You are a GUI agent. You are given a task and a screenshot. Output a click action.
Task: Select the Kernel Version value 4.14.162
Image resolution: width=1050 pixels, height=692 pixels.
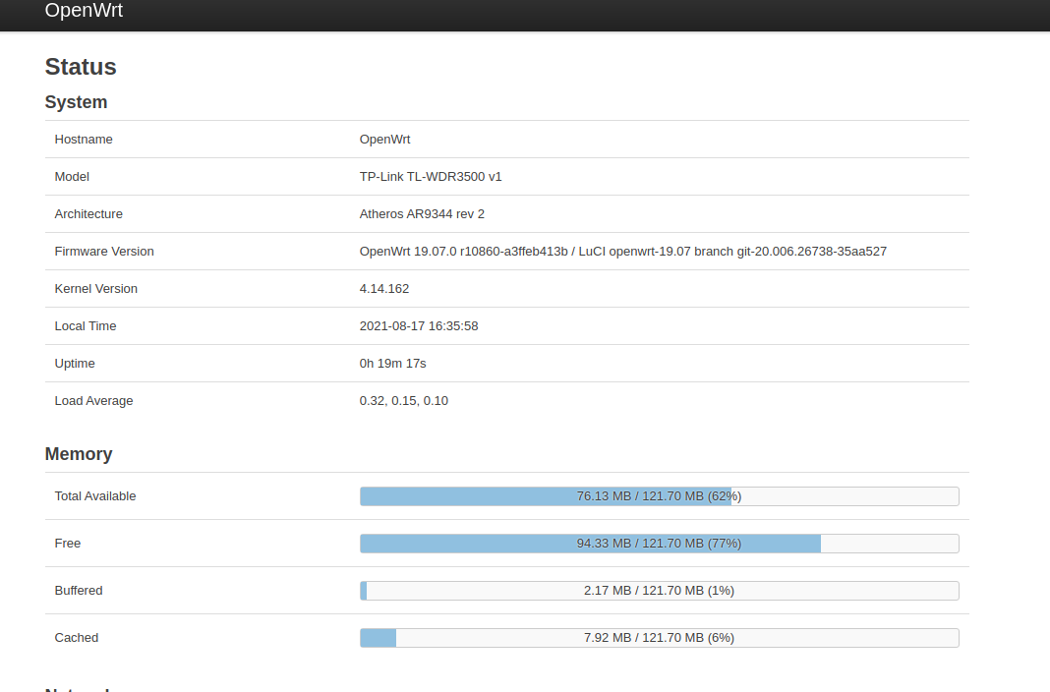385,288
